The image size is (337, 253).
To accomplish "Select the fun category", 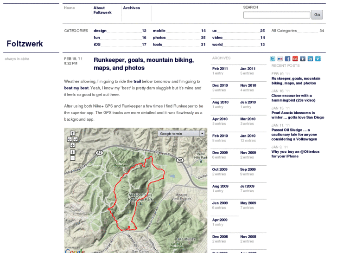I will (x=97, y=38).
